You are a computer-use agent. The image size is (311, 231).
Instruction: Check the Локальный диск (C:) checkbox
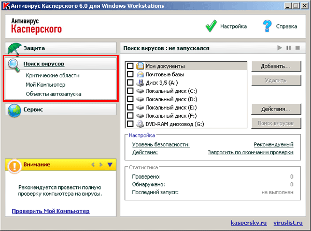coord(130,91)
